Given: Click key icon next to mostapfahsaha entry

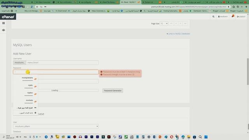Looking at the screenshot, I should tap(35, 79).
